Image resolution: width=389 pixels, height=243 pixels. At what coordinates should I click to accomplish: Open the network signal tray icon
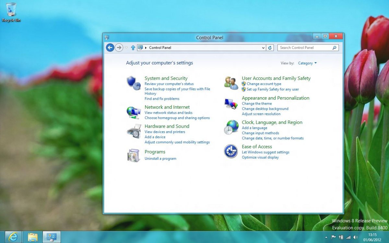(x=348, y=237)
